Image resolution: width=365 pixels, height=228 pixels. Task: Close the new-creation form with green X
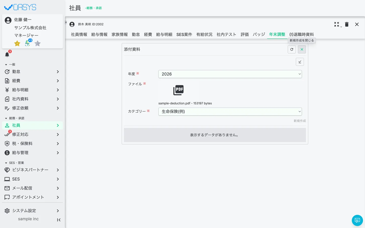pos(302,49)
